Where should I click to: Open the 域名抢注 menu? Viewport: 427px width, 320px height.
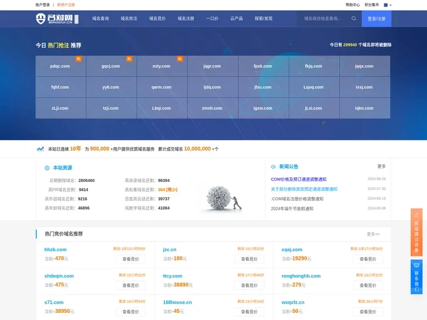click(129, 18)
